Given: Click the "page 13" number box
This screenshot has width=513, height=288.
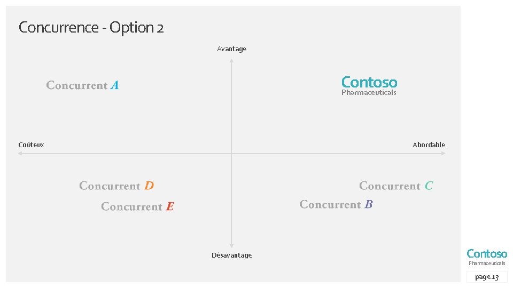Looking at the screenshot, I should pos(487,277).
